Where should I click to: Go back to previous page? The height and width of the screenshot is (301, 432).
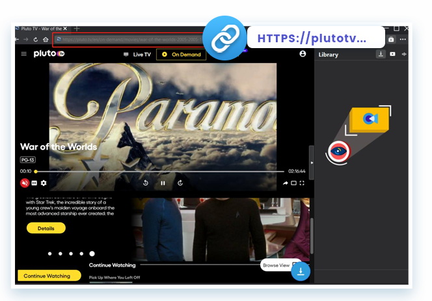point(17,40)
